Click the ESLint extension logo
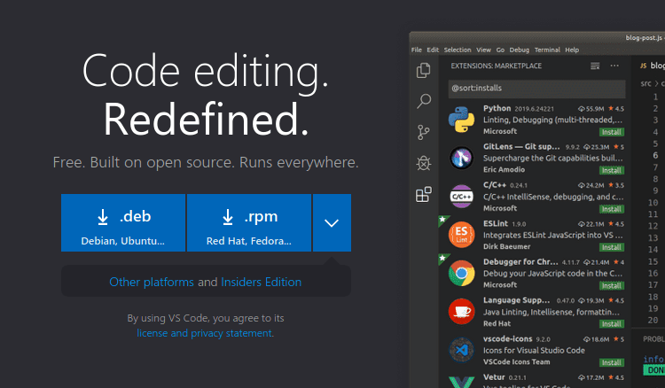The image size is (665, 388). point(461,235)
